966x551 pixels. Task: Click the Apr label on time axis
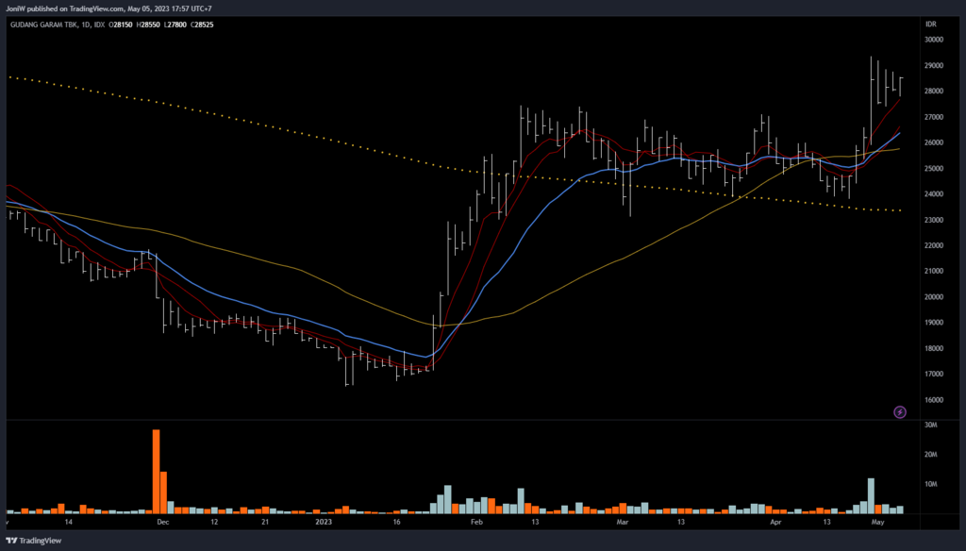(x=775, y=521)
